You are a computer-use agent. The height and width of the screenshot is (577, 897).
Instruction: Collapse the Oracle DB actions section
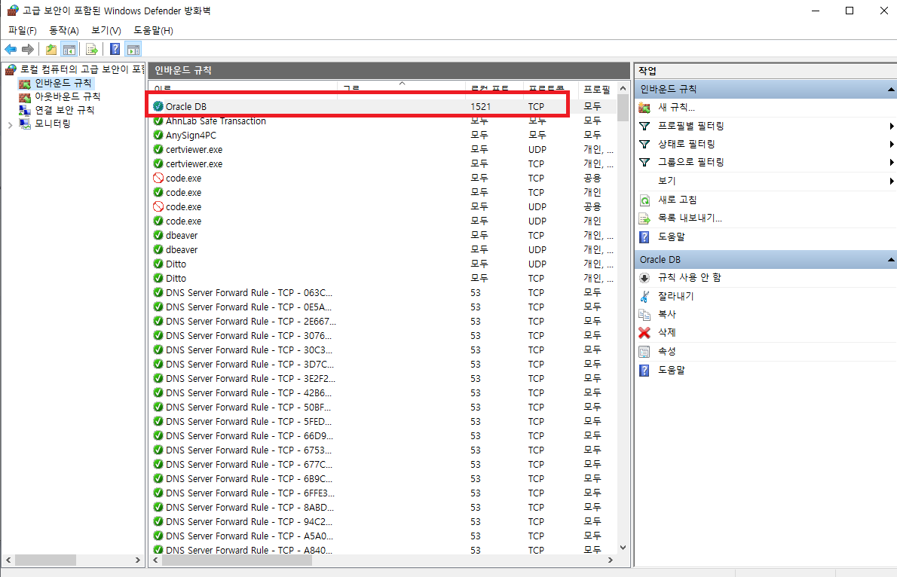tap(891, 260)
